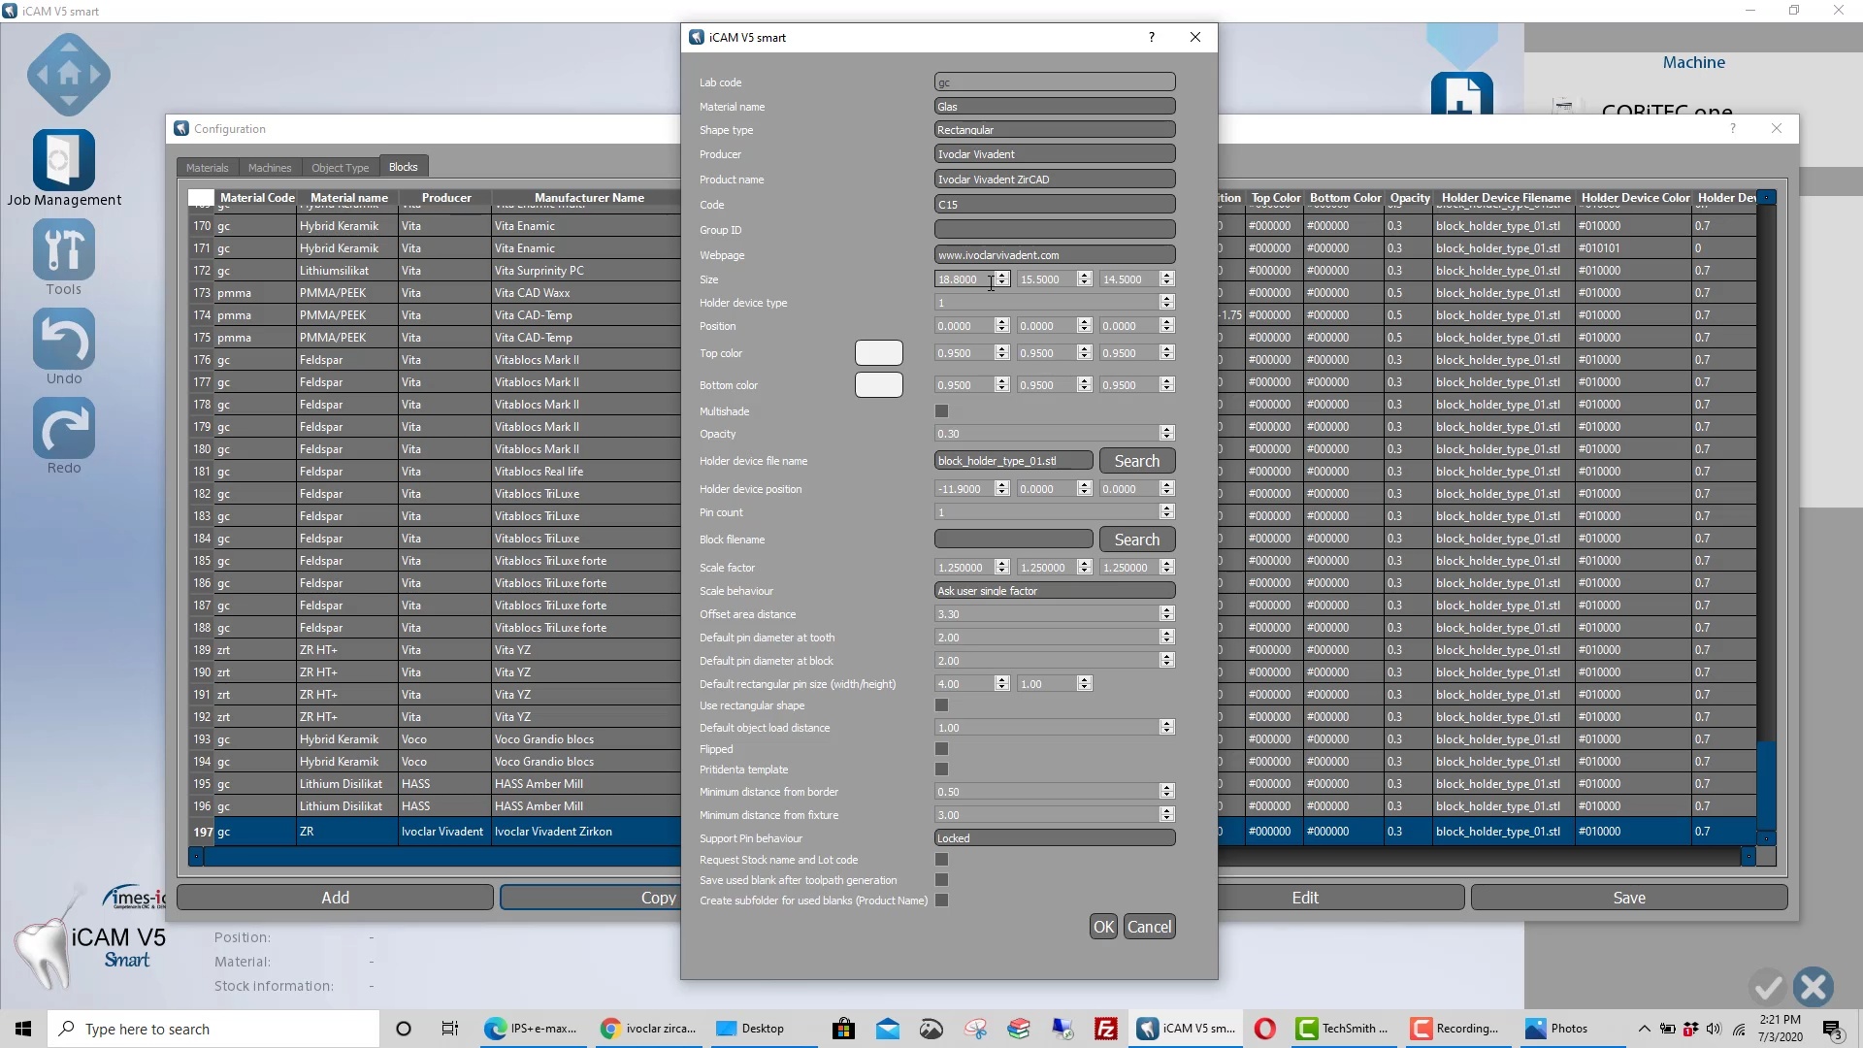Click Holder device type stepper arrows
Screen dimensions: 1863x1048
click(x=1167, y=303)
